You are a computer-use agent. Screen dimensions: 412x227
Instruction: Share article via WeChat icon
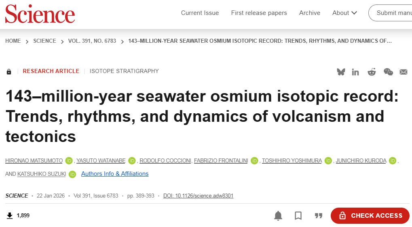click(388, 72)
